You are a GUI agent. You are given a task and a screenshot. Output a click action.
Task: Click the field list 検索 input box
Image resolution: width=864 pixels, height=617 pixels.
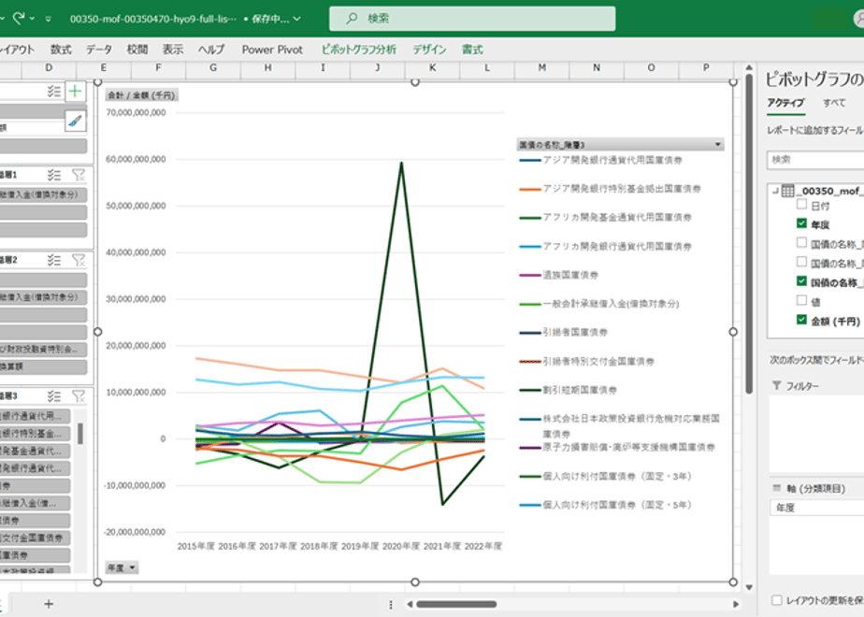(815, 160)
